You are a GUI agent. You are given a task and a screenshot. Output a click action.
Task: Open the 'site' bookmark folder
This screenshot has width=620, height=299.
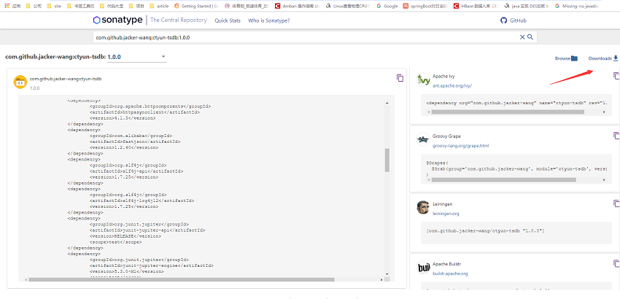[x=54, y=6]
